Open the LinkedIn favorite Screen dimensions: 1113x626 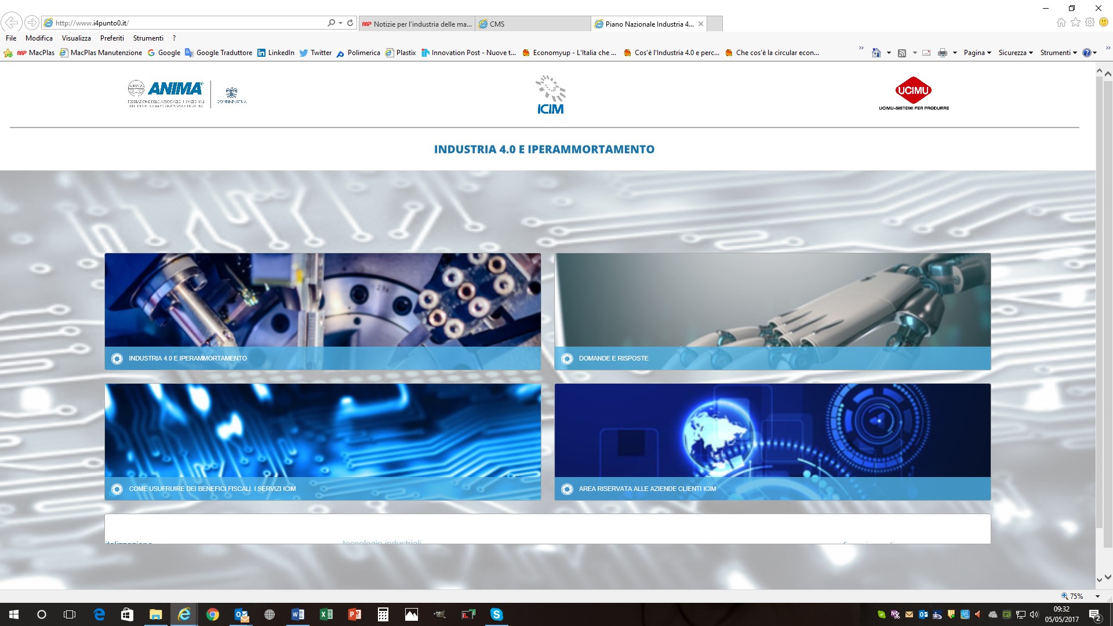276,53
